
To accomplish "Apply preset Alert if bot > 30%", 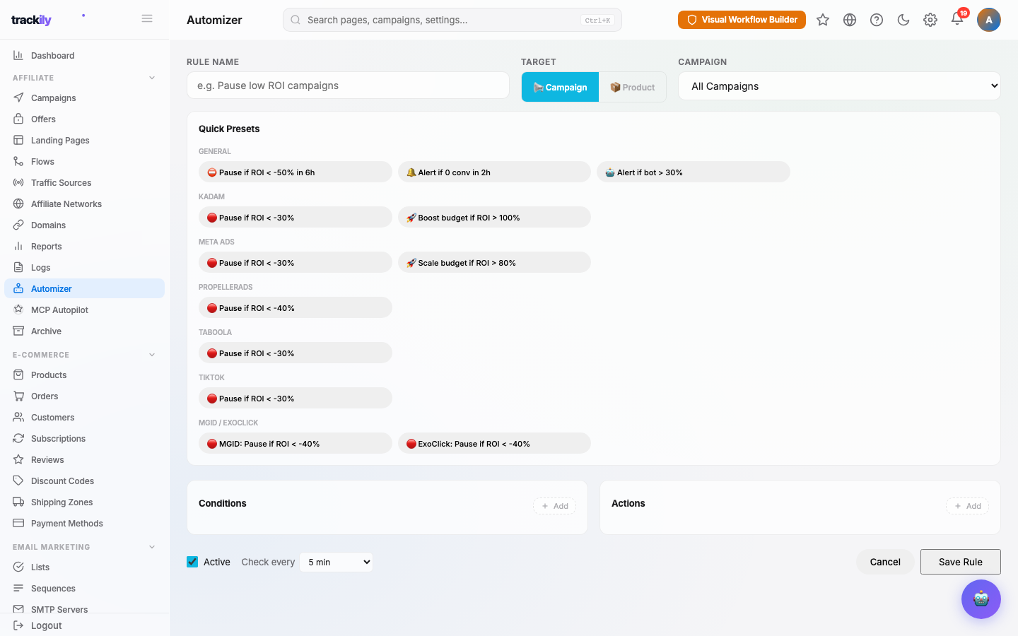I will click(x=694, y=172).
